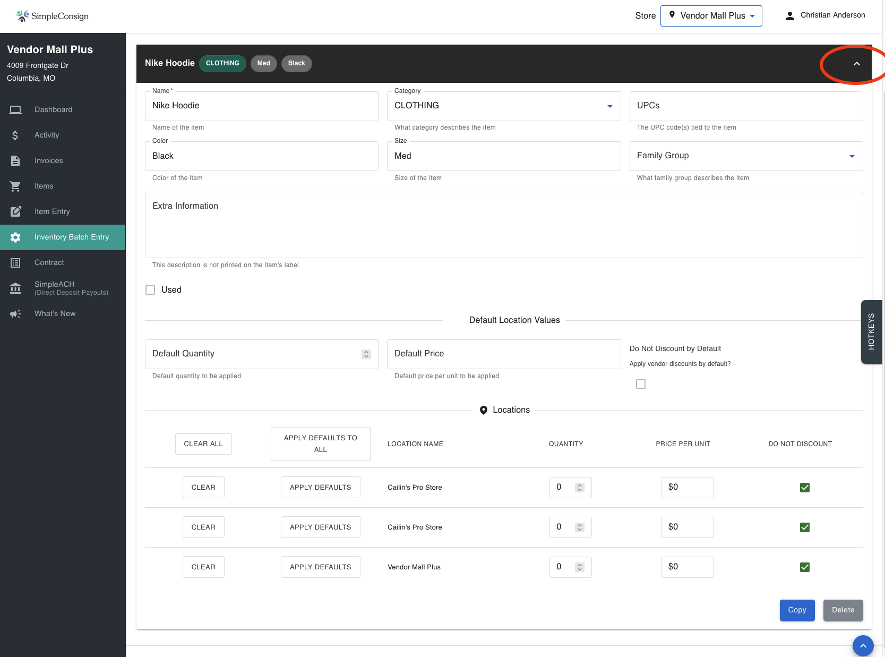Click the Contract list icon
The width and height of the screenshot is (885, 657).
click(15, 262)
